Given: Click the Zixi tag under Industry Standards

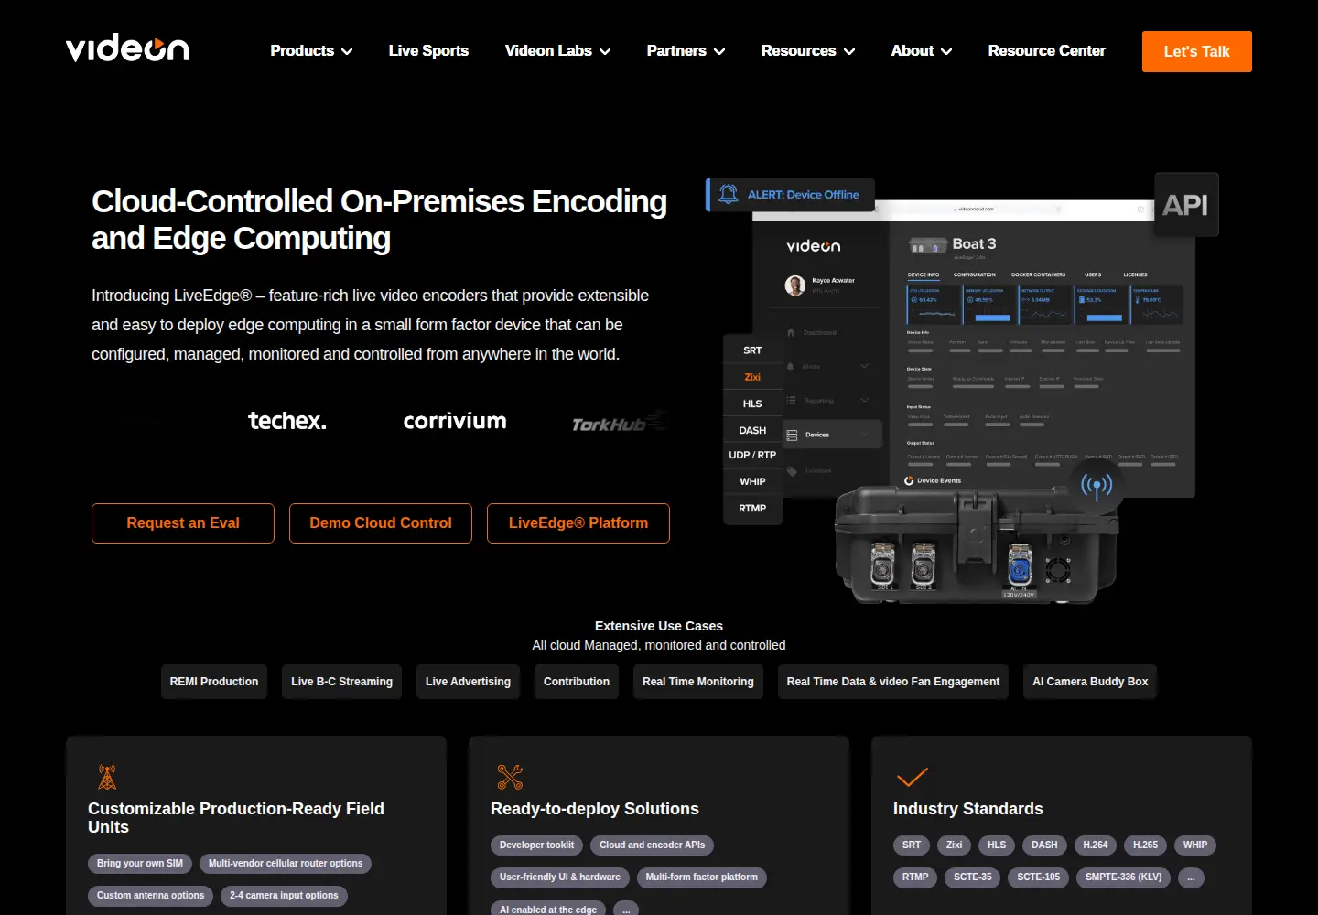Looking at the screenshot, I should tap(954, 845).
